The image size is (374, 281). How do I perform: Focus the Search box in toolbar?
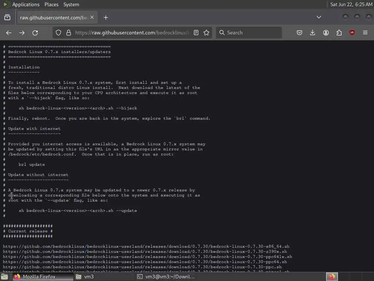click(249, 33)
